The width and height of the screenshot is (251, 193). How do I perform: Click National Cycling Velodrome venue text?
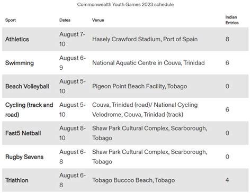coord(145,109)
